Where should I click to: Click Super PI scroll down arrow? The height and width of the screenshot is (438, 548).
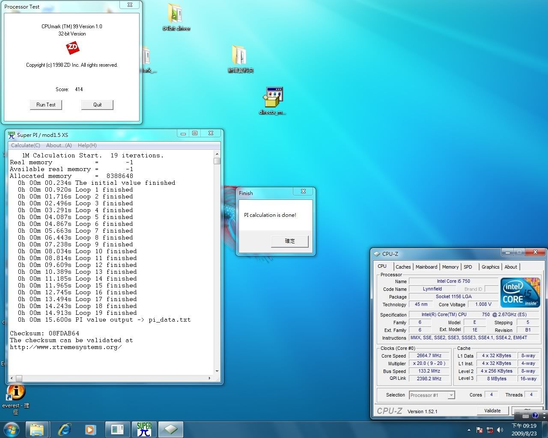[x=217, y=371]
